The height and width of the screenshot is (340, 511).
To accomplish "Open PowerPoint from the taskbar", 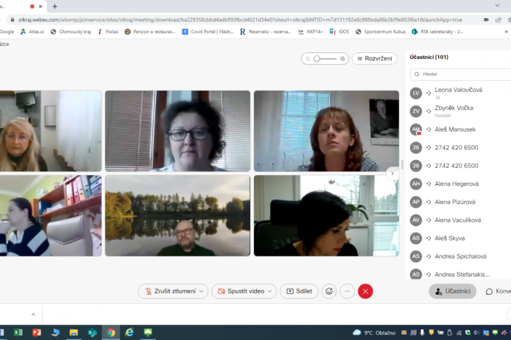I will coord(36,332).
